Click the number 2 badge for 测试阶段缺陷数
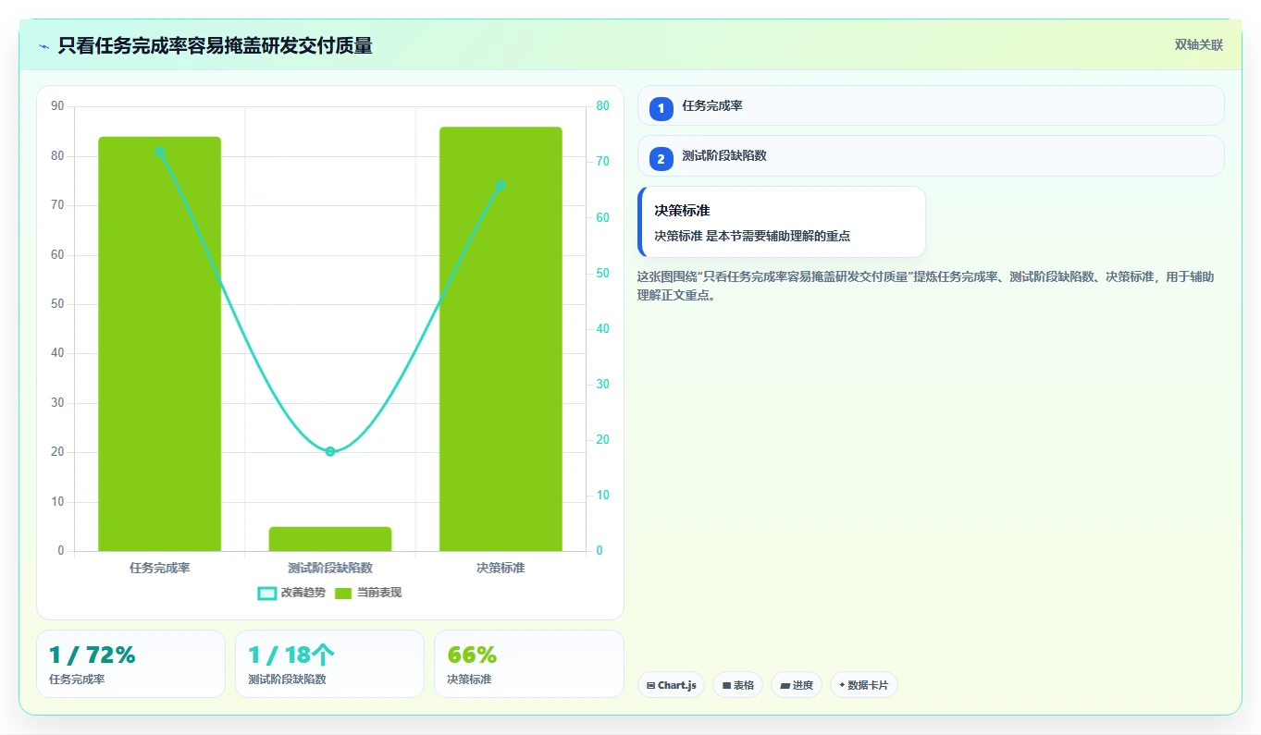 (661, 159)
